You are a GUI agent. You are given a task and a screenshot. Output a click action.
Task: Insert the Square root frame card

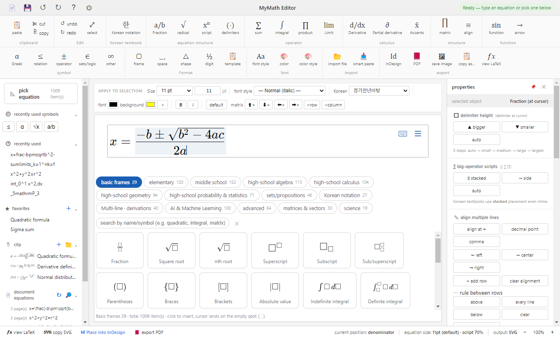pos(172,251)
